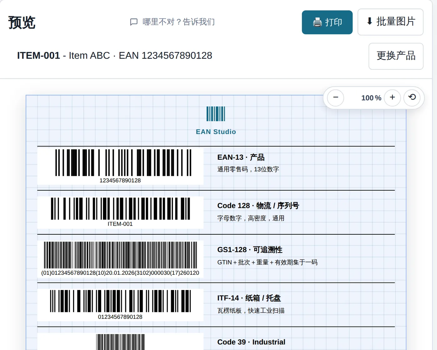Reset zoom with the circular arrow icon
This screenshot has width=437, height=350.
[412, 97]
